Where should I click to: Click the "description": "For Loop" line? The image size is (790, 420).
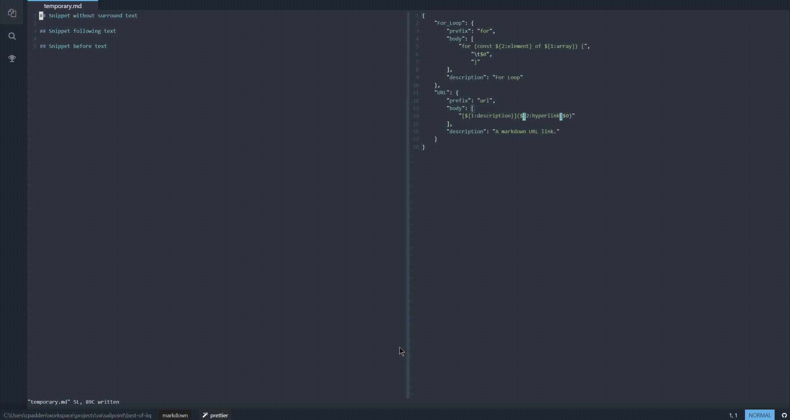coord(485,77)
